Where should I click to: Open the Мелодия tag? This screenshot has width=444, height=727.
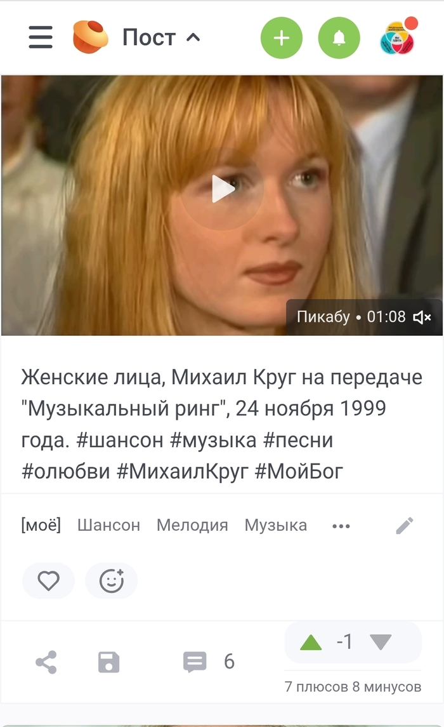(192, 525)
